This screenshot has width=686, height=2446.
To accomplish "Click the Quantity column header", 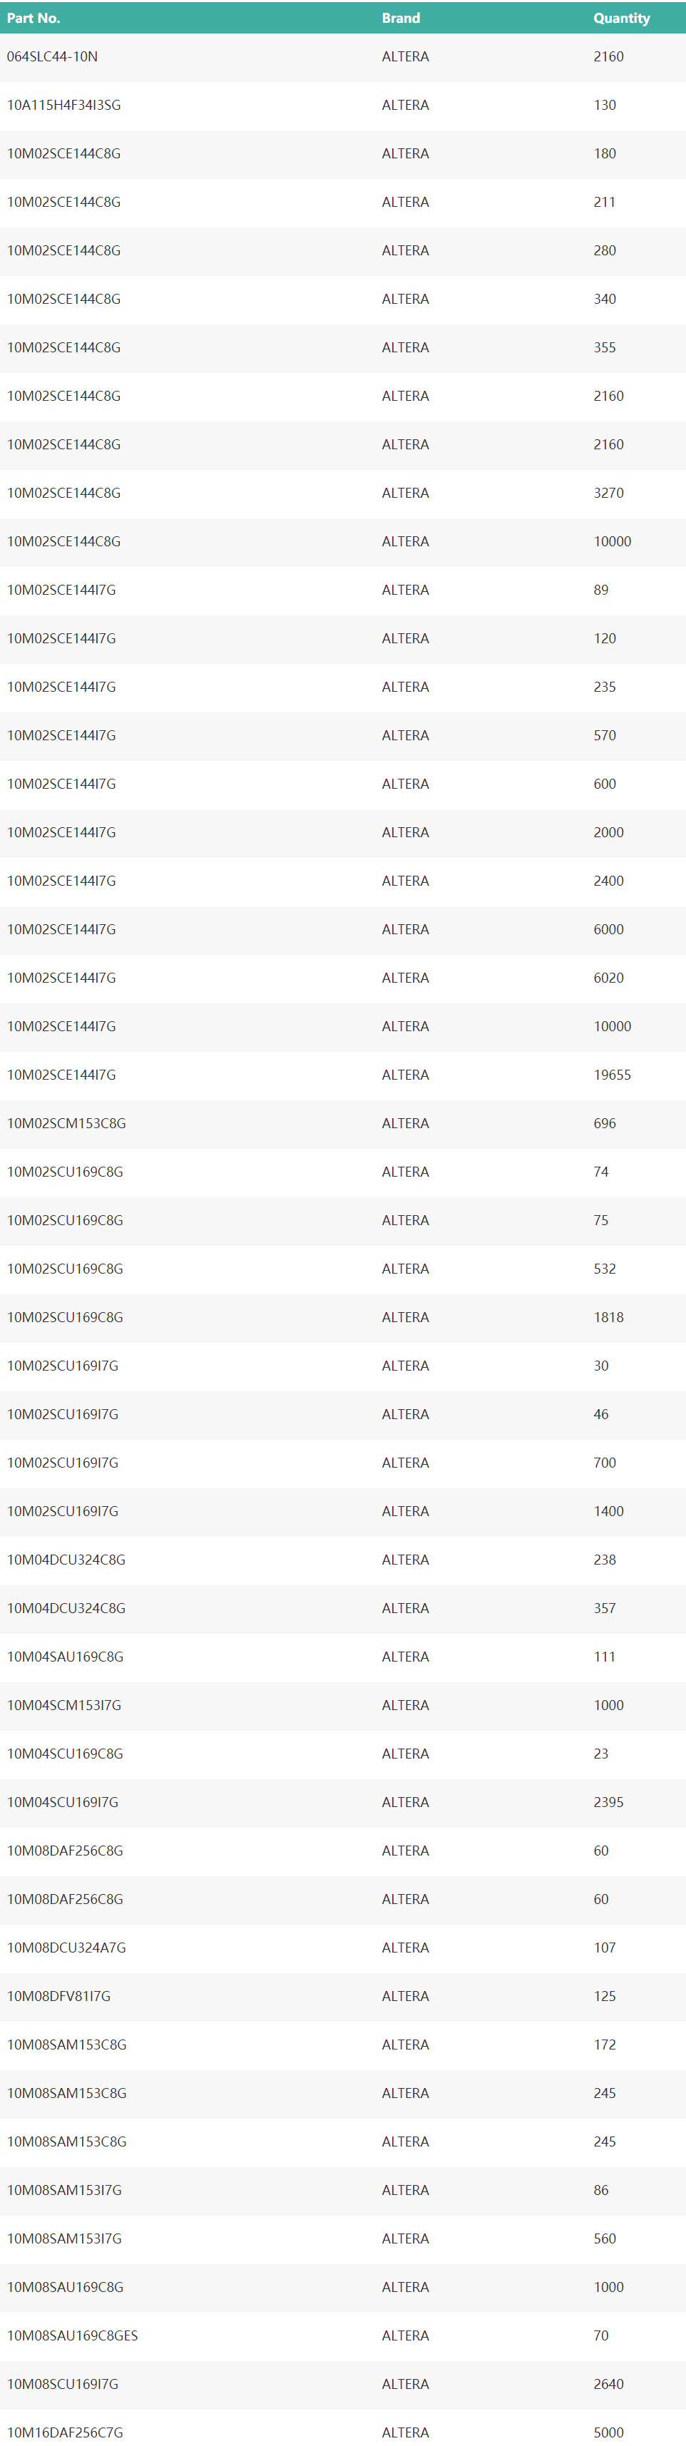I will coord(621,18).
